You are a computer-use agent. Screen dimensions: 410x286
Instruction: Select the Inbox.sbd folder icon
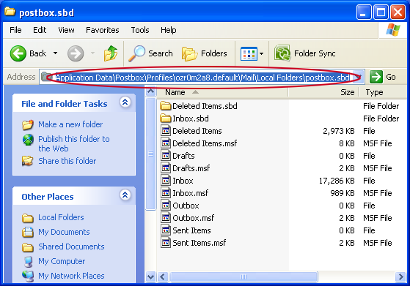(166, 118)
